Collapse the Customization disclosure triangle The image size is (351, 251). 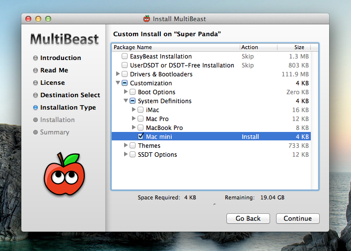tap(118, 83)
